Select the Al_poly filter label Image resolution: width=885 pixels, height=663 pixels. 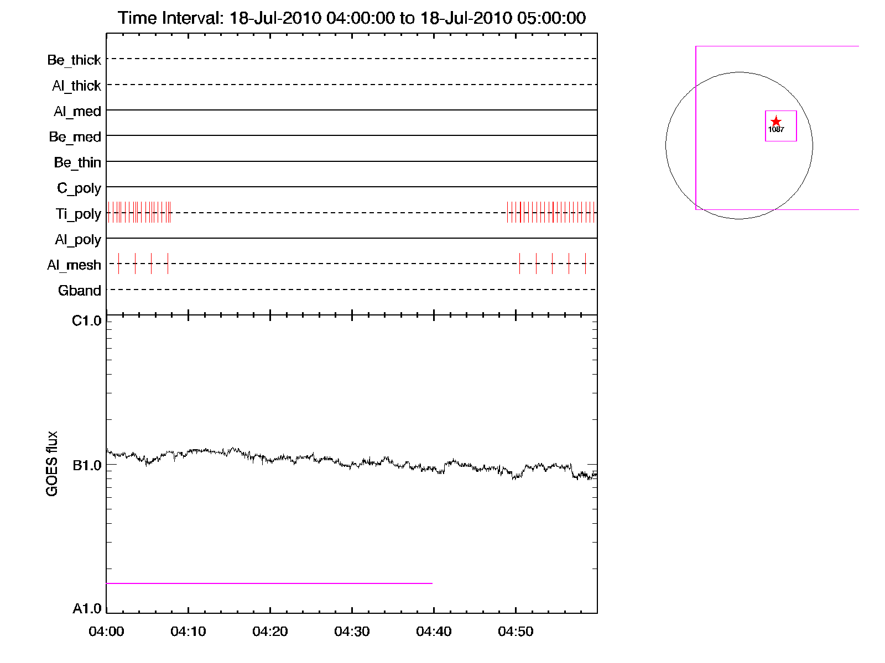point(78,240)
